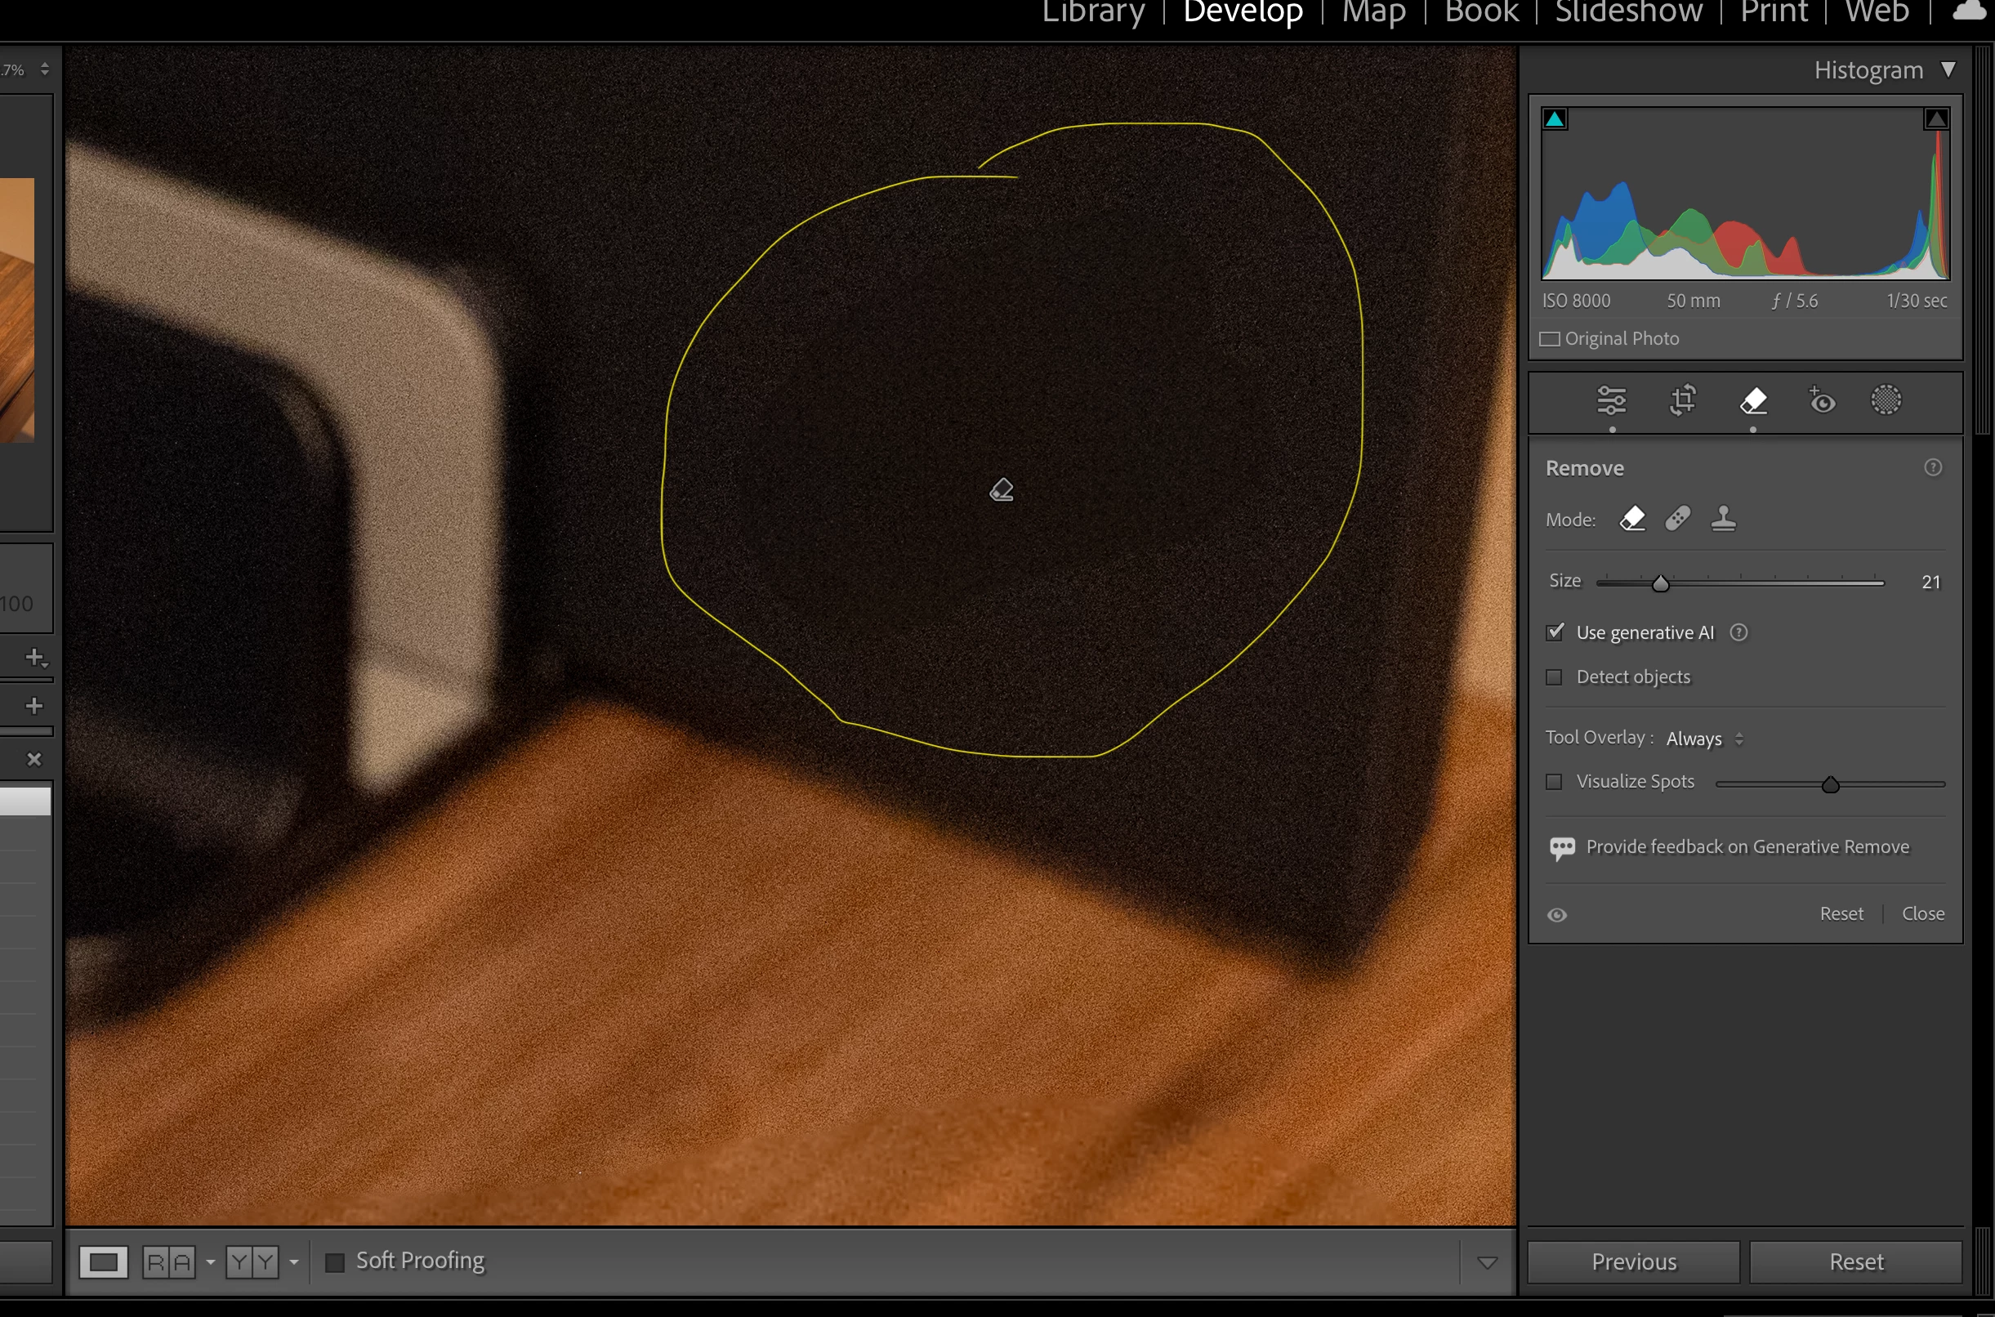Select the Crop overlay tool
Screen dimensions: 1995x1317
coord(1683,400)
